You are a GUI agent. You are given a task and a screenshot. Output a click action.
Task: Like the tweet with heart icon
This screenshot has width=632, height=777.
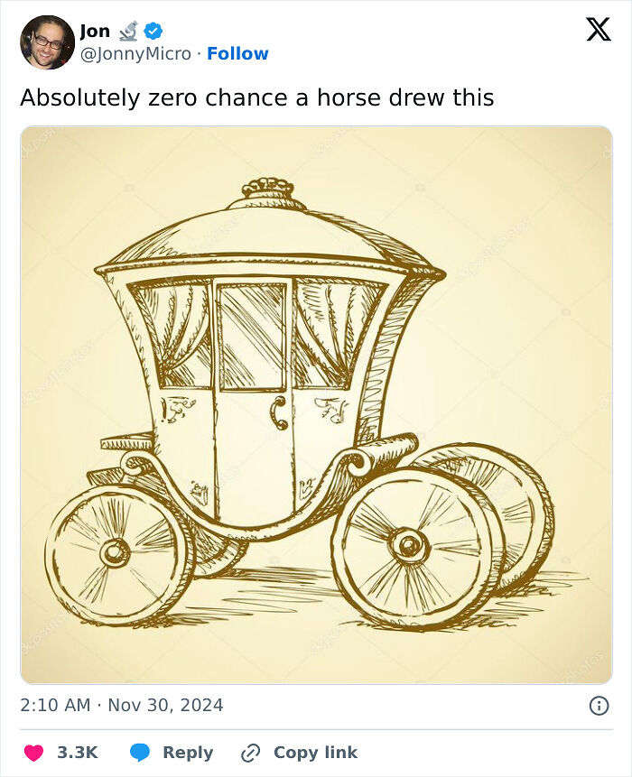[x=34, y=753]
